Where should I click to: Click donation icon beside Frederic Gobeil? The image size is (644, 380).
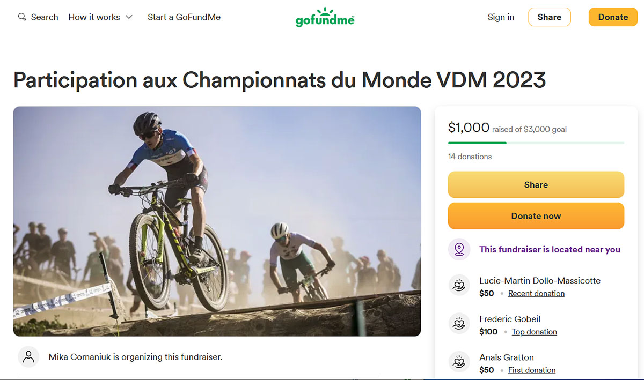[459, 325]
